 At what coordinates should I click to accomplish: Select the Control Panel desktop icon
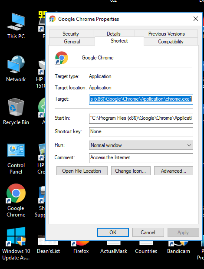coord(16,158)
